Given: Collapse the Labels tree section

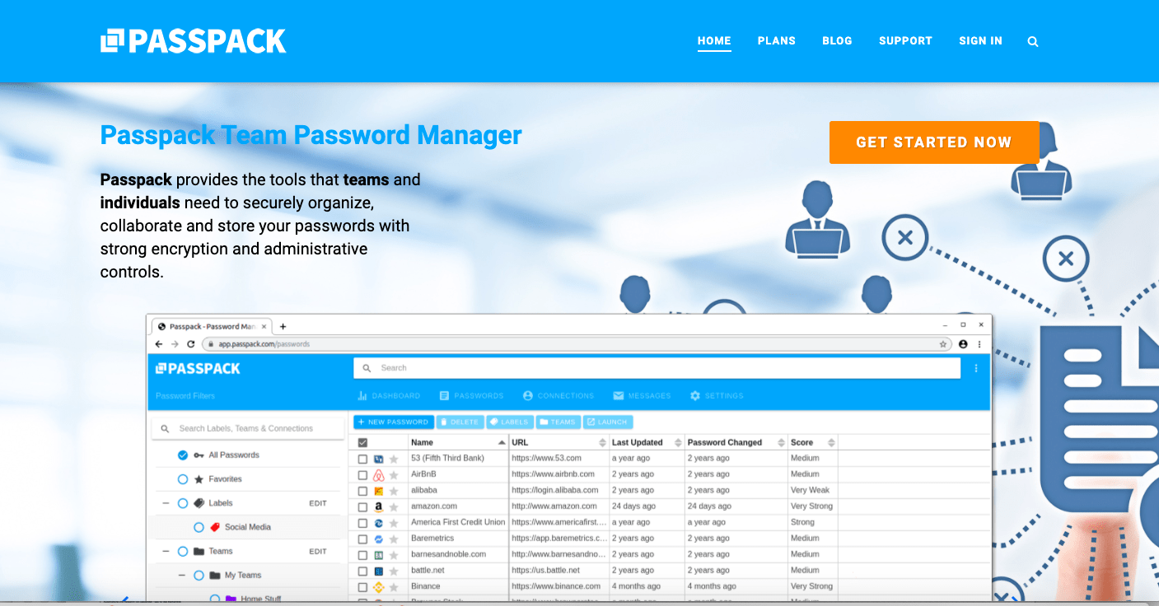Looking at the screenshot, I should 166,503.
